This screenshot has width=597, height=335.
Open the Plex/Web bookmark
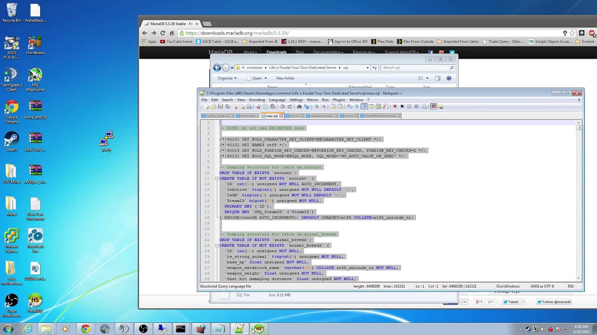382,41
